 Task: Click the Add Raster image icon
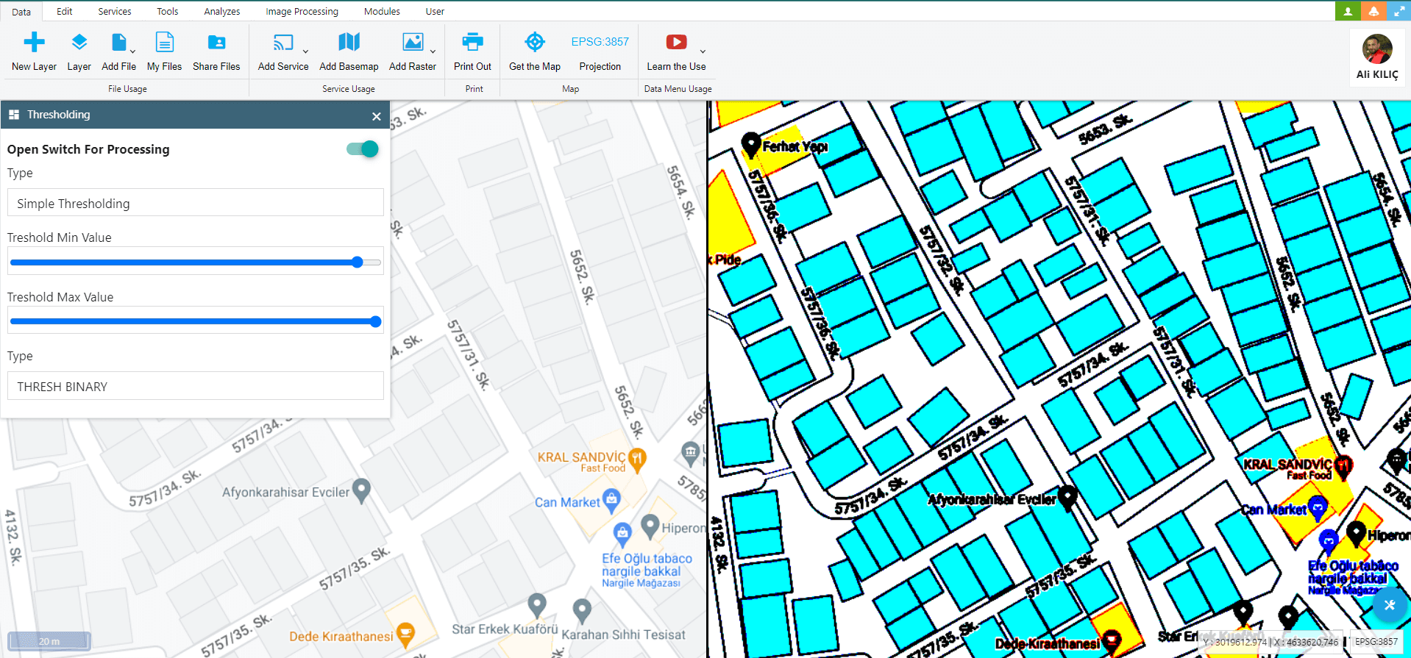tap(413, 42)
